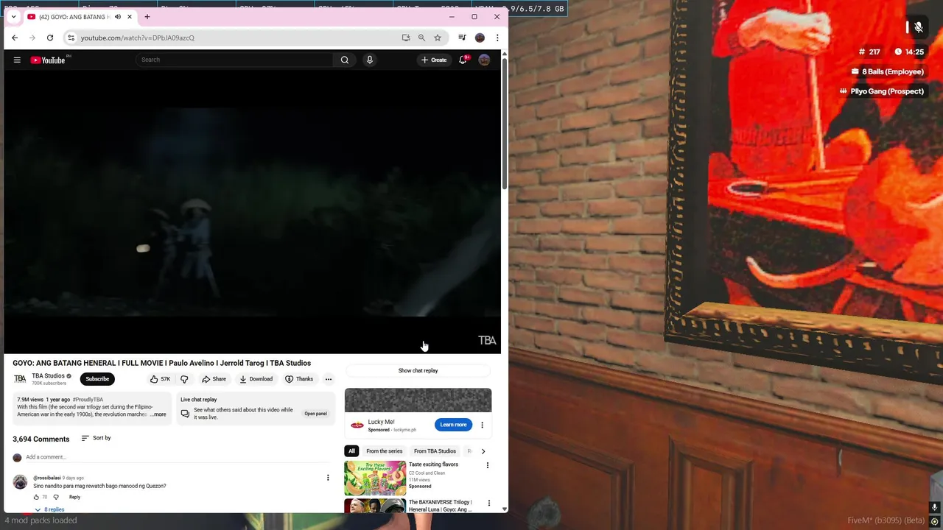Mute the tab via speaker icon

(117, 17)
